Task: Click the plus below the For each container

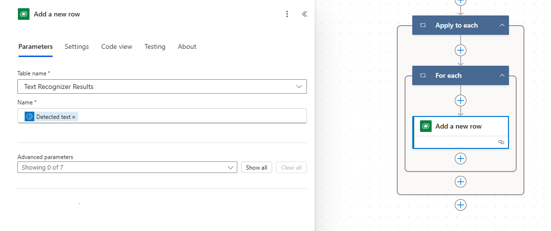Action: tap(460, 182)
